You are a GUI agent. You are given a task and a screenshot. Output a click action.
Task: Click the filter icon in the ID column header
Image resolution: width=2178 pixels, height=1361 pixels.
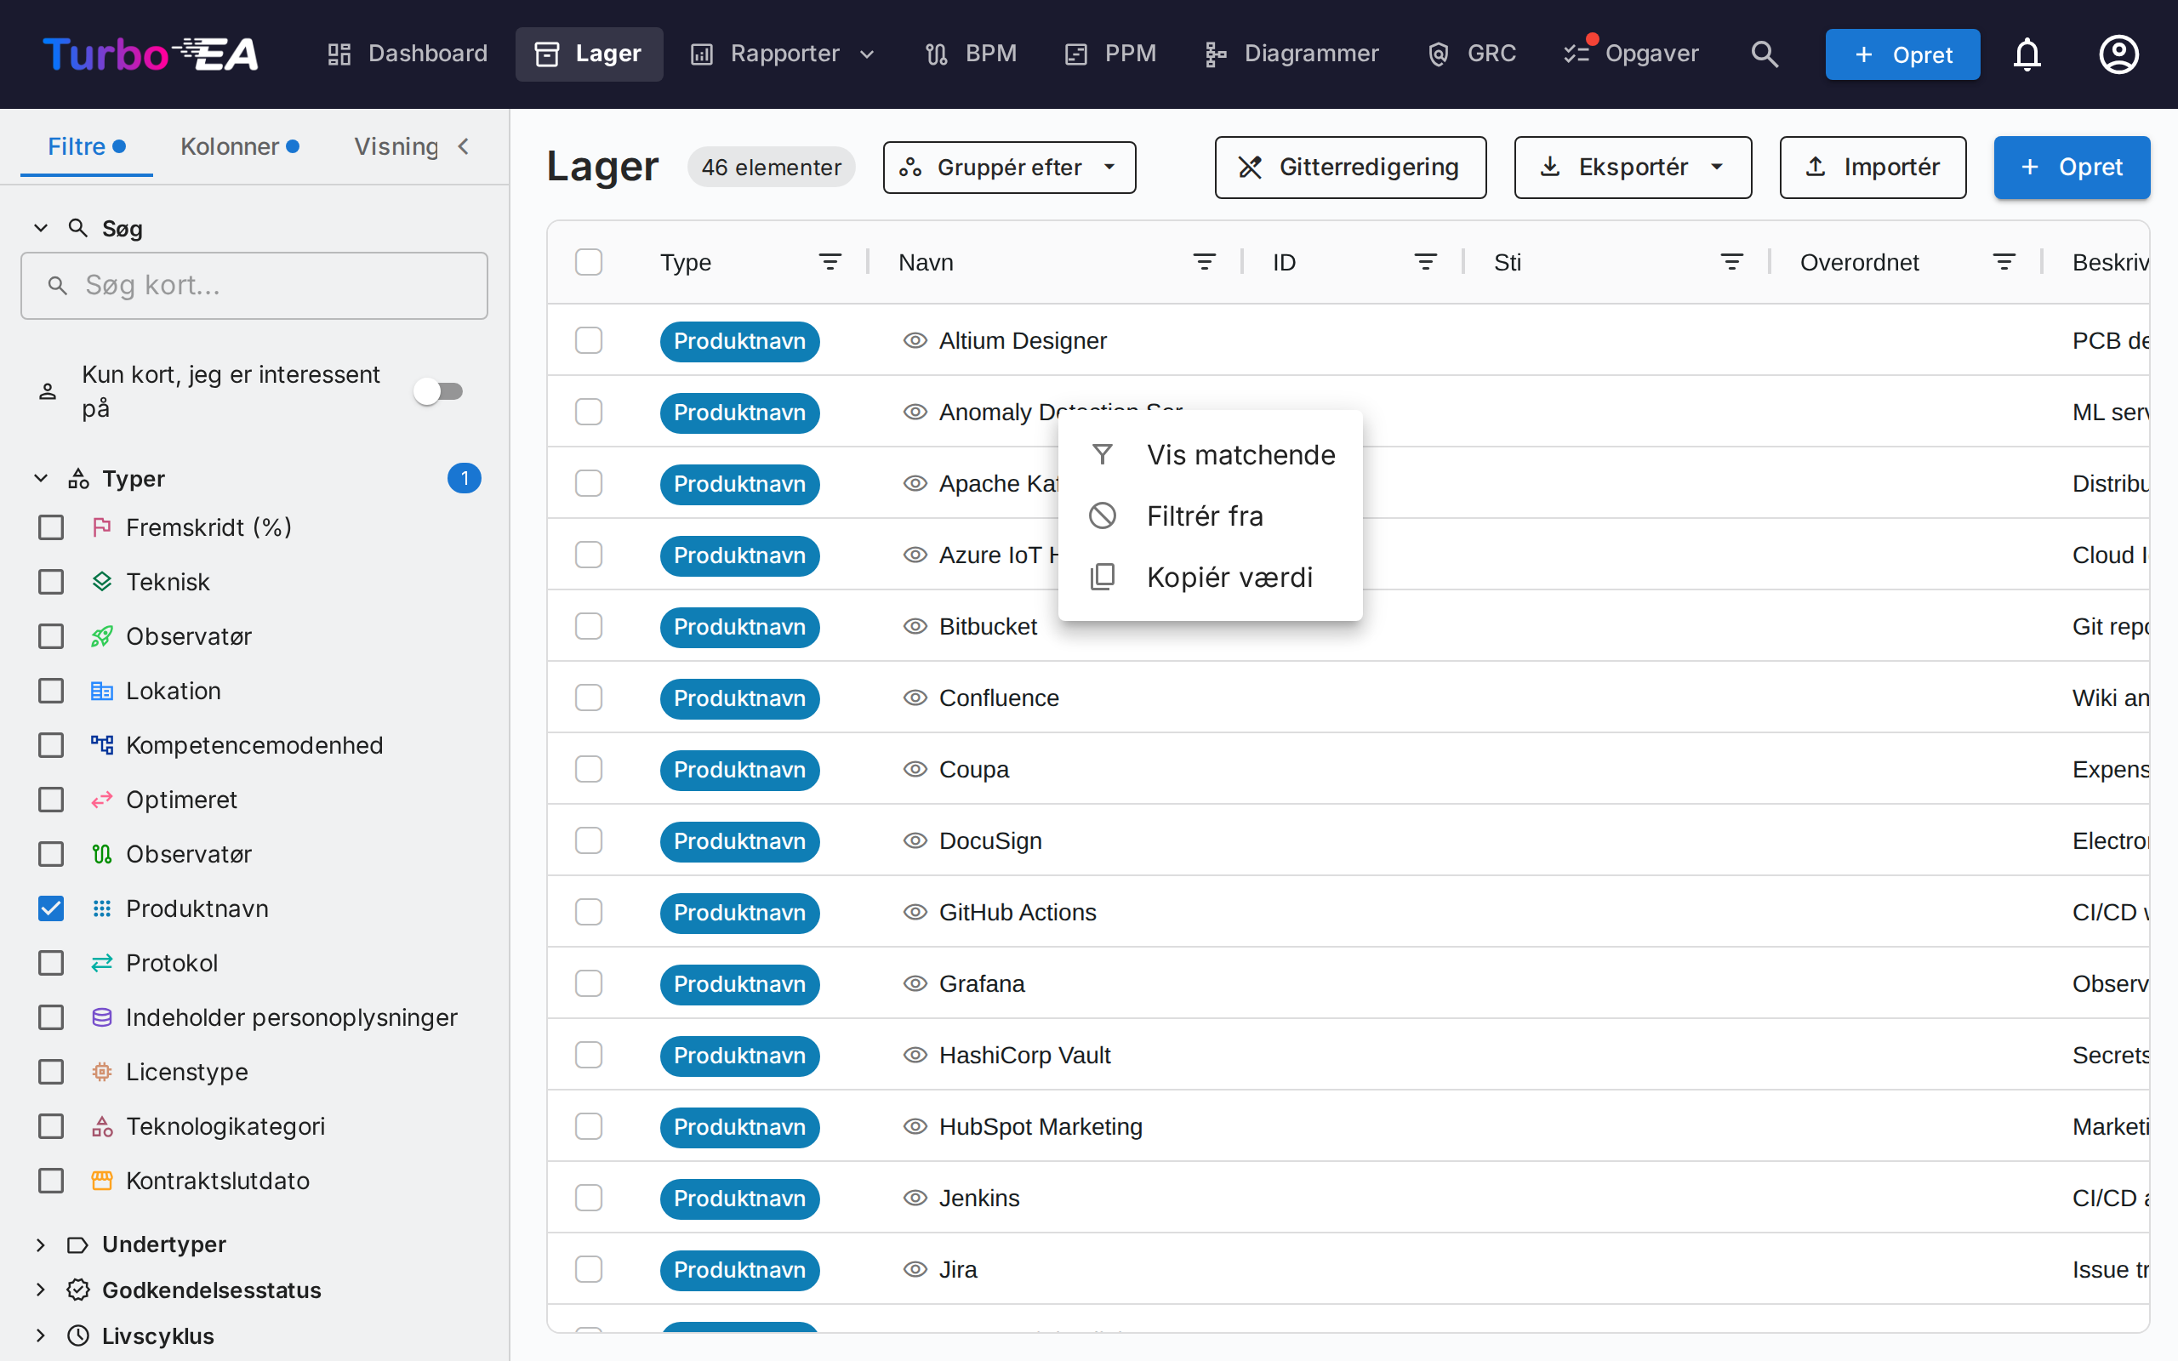[1426, 262]
